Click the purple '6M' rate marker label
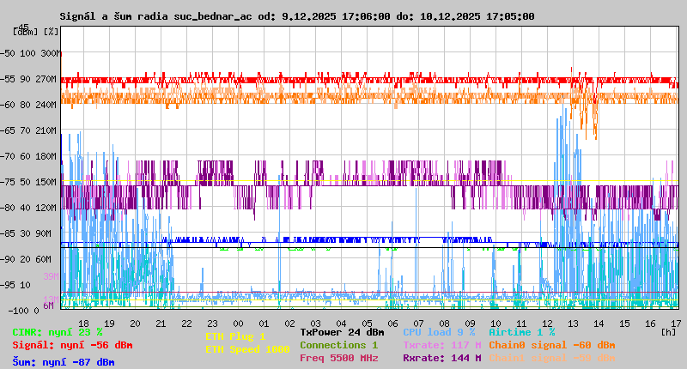The image size is (687, 369). pyautogui.click(x=48, y=305)
